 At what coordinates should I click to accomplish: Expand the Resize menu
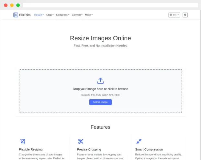coord(39,15)
